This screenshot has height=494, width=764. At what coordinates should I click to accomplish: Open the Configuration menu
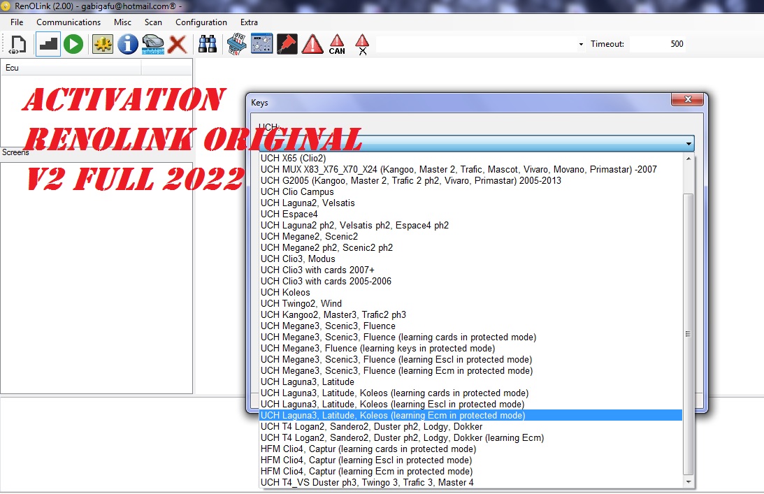pyautogui.click(x=201, y=22)
